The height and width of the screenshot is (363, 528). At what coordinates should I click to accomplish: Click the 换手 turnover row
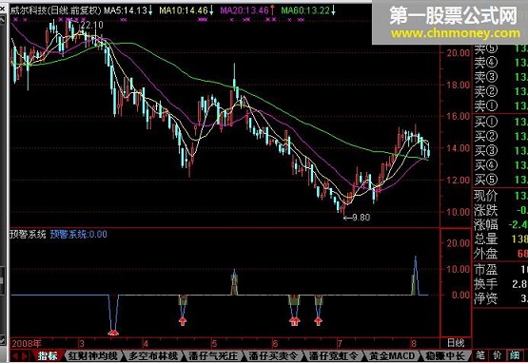[500, 284]
